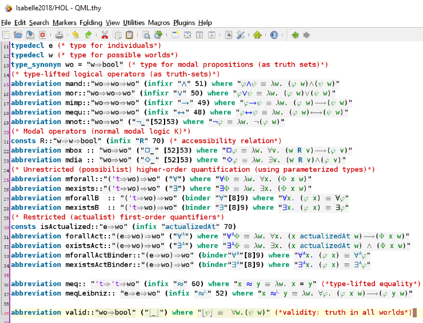Click 'mforallB' name on line 27
423x323 pixels.
(x=82, y=198)
